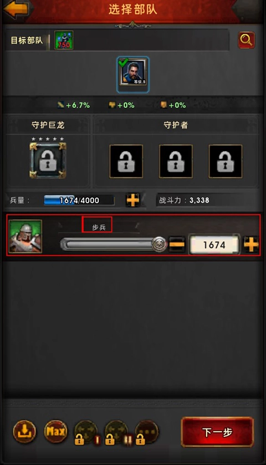Tap the first locked guardian slot

pos(126,161)
